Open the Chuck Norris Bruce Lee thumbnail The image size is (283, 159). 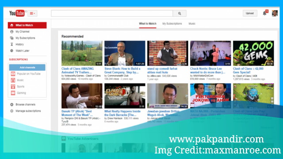tap(210, 53)
